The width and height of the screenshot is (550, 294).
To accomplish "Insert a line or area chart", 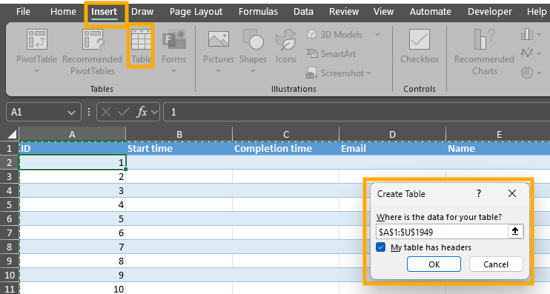I will tap(527, 53).
